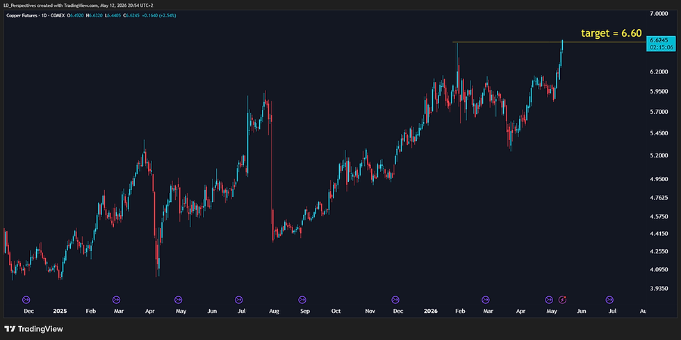Click the yellow target = 6.60 text label
The height and width of the screenshot is (340, 681).
click(x=612, y=33)
